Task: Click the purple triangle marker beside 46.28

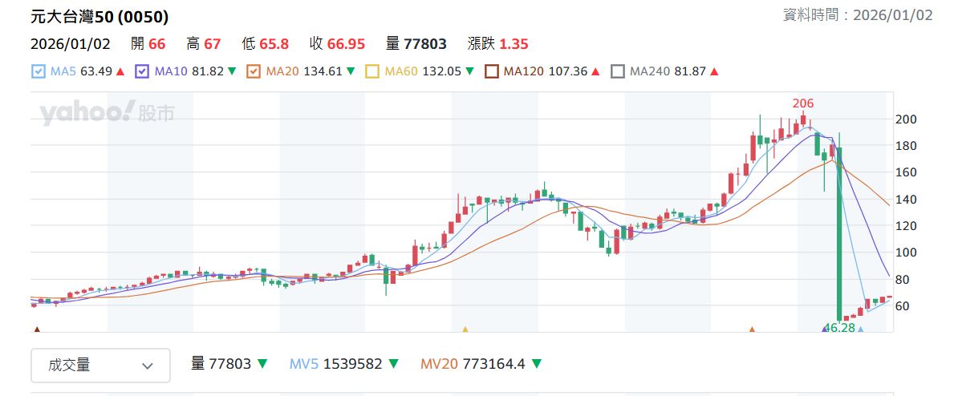Action: tap(825, 329)
